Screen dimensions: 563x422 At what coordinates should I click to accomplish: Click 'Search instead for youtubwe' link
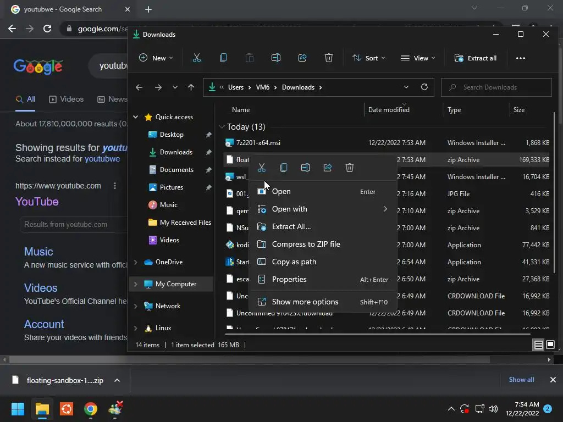pos(68,159)
